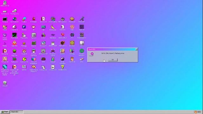The height and width of the screenshot is (114, 203).
Task: Click the Marburg virus error message text
Action: pos(113,53)
